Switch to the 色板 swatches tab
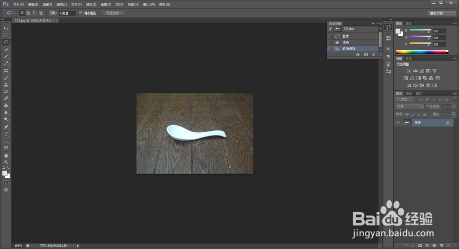Viewport: 459px width, 249px height. tap(409, 23)
